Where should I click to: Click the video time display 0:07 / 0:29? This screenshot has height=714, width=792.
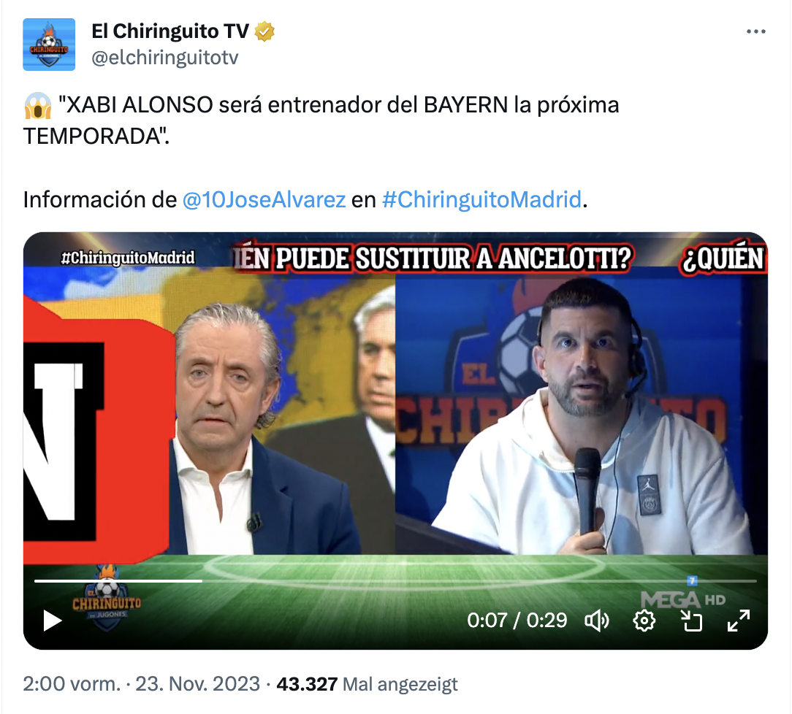coord(517,621)
